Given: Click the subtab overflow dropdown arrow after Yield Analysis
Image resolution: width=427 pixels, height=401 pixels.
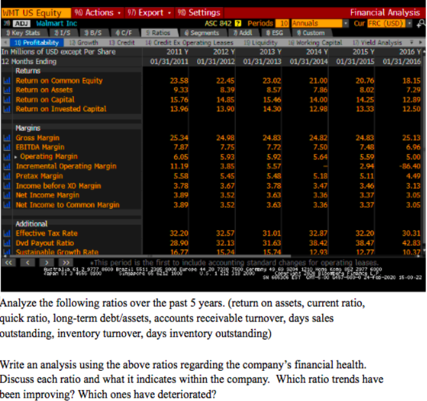Looking at the screenshot, I should click(412, 42).
